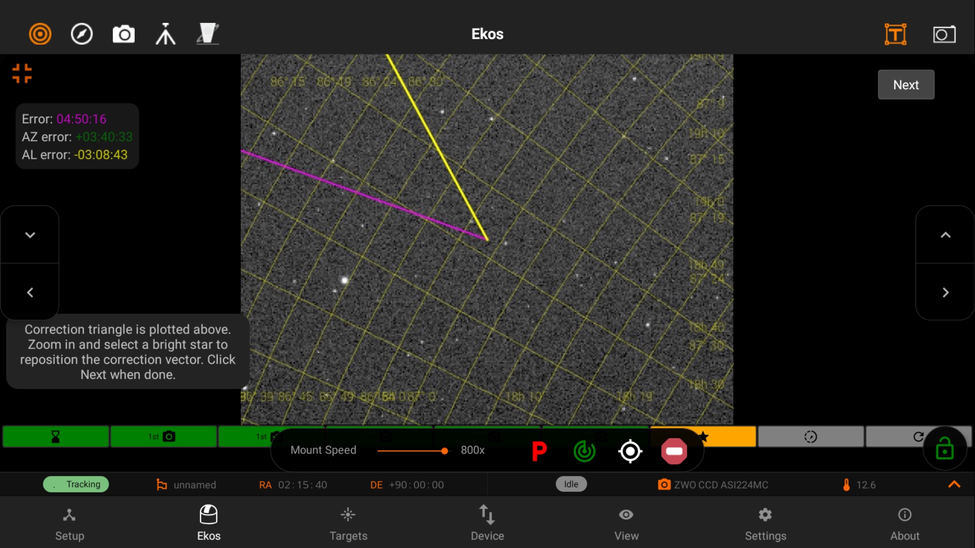
Task: Open the camera capture module
Action: pyautogui.click(x=123, y=34)
